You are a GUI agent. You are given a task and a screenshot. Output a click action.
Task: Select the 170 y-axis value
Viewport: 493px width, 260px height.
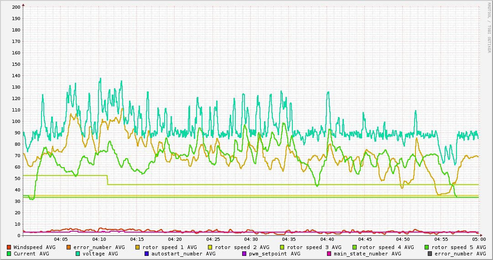pos(16,41)
